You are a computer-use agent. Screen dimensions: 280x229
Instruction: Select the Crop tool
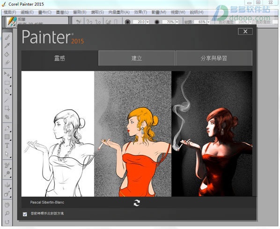tap(7, 117)
